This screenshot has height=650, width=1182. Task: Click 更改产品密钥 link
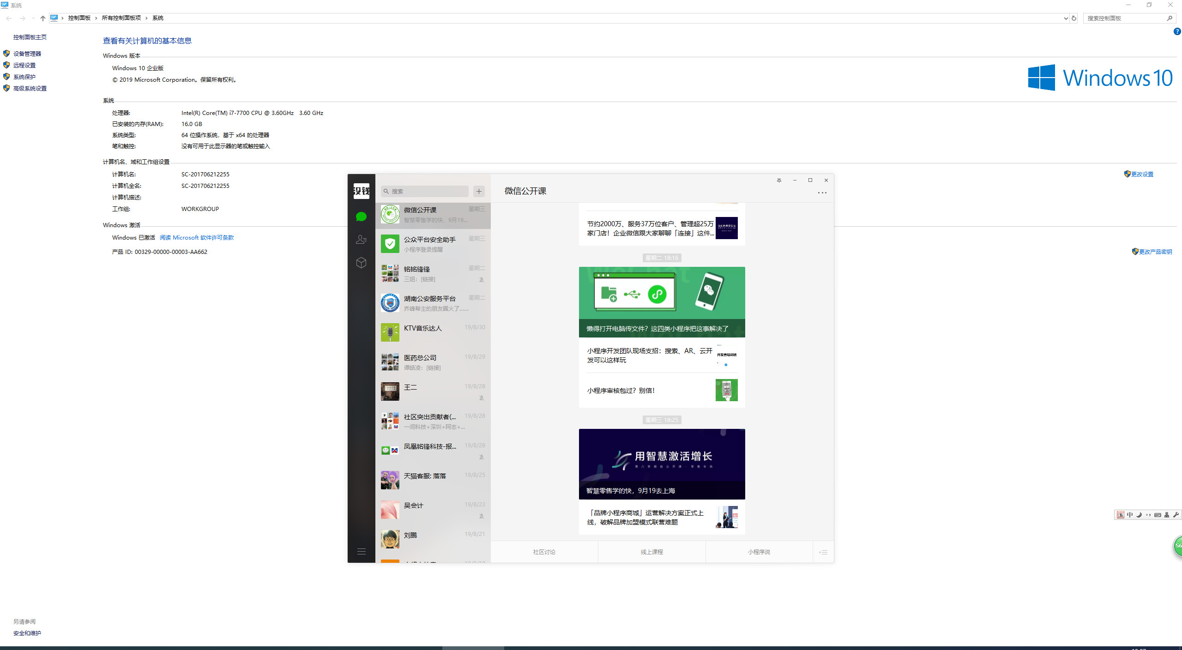(x=1156, y=252)
